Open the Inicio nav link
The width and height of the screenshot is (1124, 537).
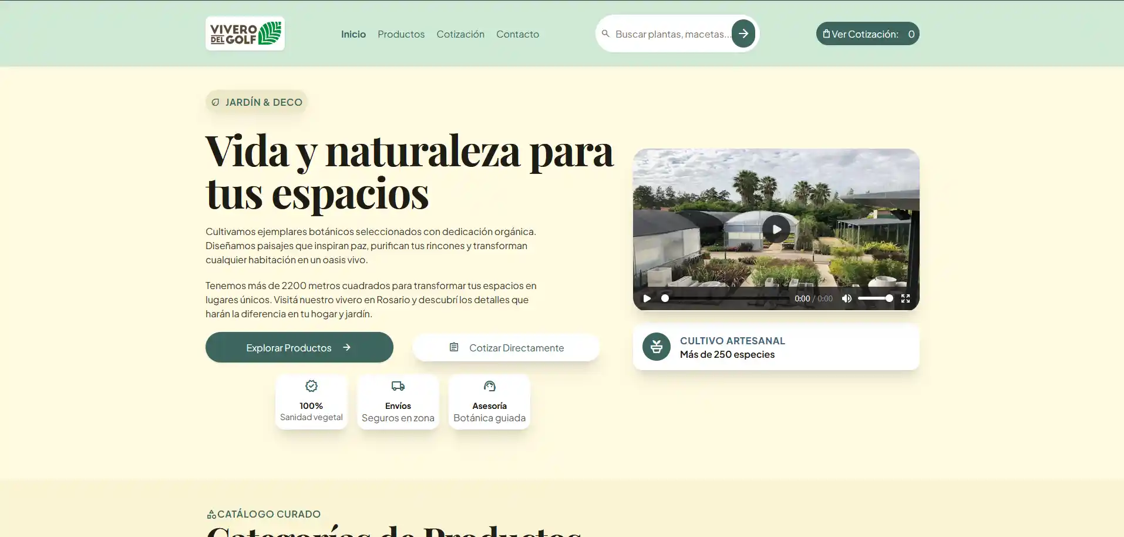[354, 34]
